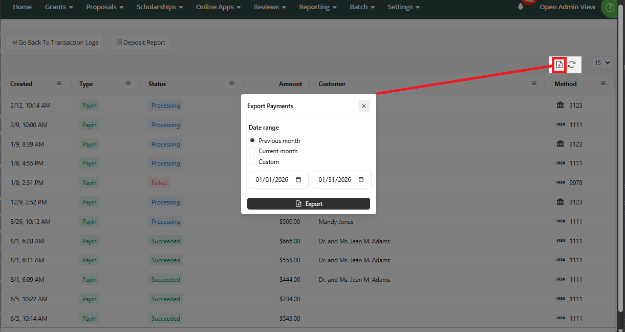Viewport: 625px width, 332px height.
Task: Click the end date field 01/31/2026
Action: click(x=341, y=180)
